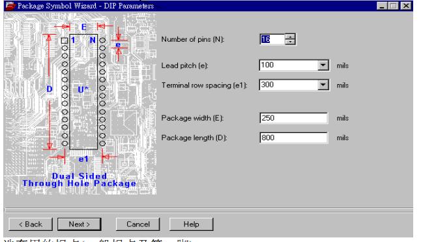Click the Package length (D) field
The width and height of the screenshot is (421, 242).
click(x=293, y=138)
